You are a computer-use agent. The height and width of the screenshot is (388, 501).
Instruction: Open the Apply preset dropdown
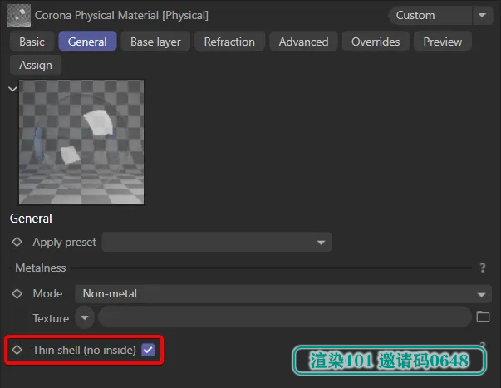click(217, 242)
